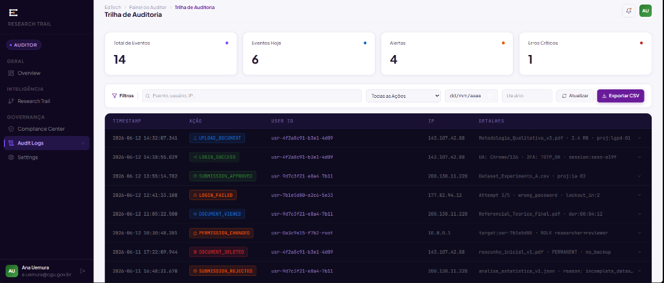Open the Todas as Ações dropdown
This screenshot has height=283, width=664.
403,96
